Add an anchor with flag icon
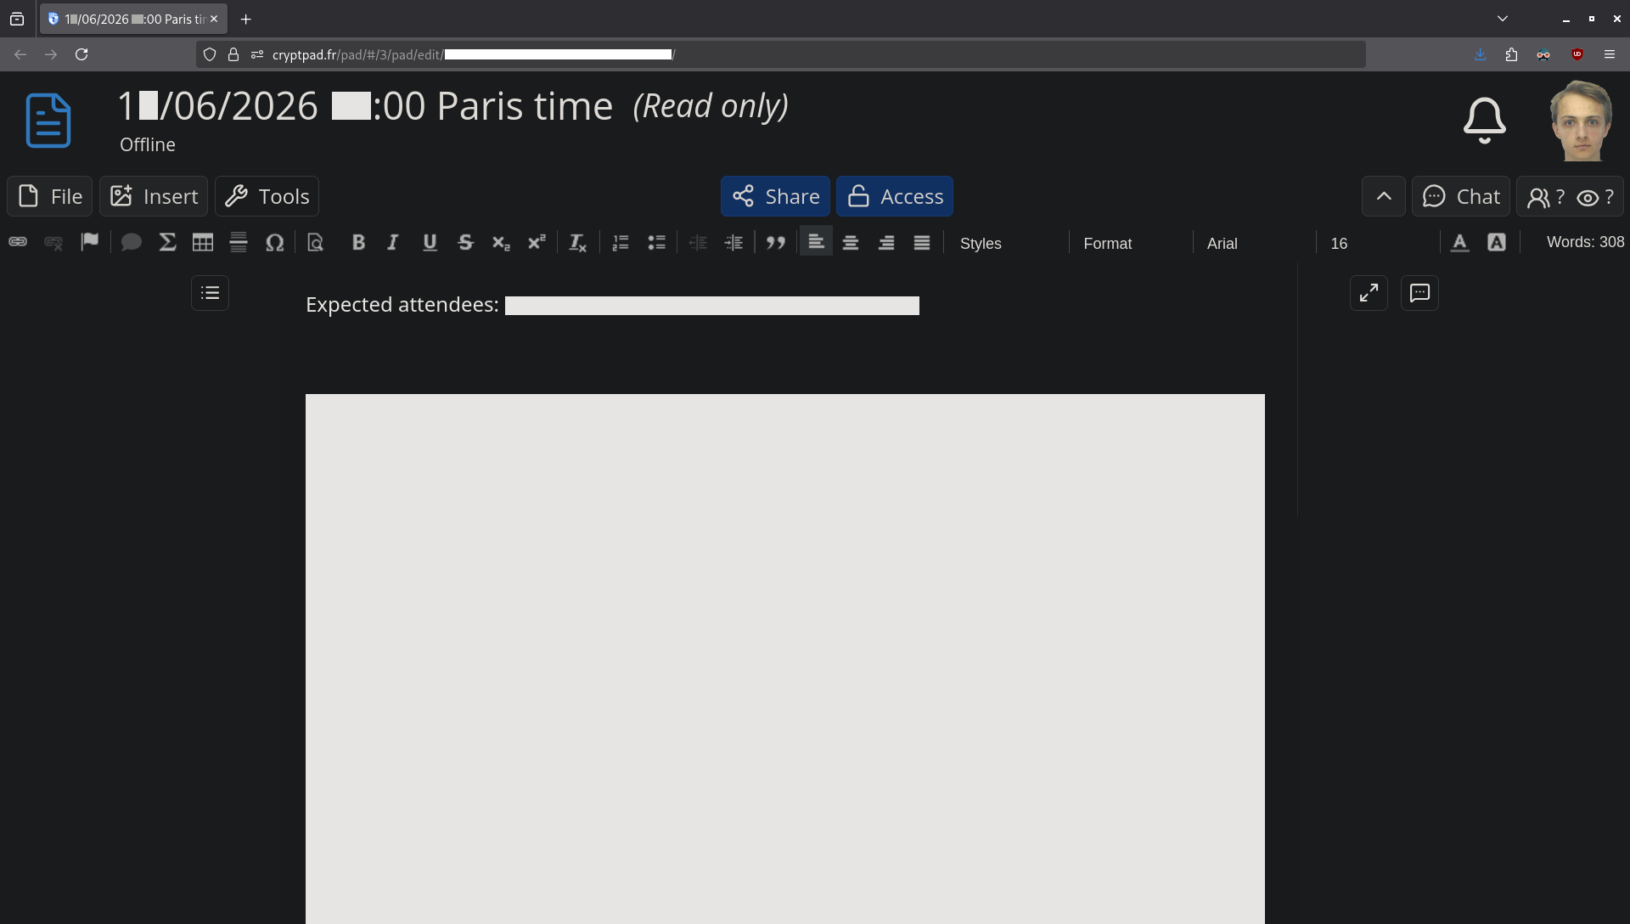Viewport: 1630px width, 924px height. (89, 243)
